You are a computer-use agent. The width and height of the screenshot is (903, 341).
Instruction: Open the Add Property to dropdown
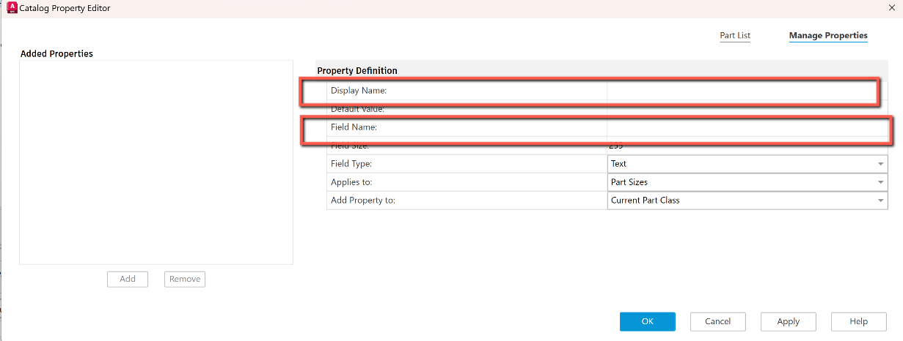(741, 201)
